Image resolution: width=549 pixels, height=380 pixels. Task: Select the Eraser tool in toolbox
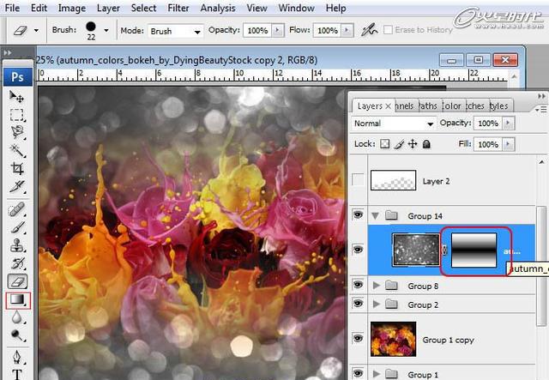coord(17,281)
